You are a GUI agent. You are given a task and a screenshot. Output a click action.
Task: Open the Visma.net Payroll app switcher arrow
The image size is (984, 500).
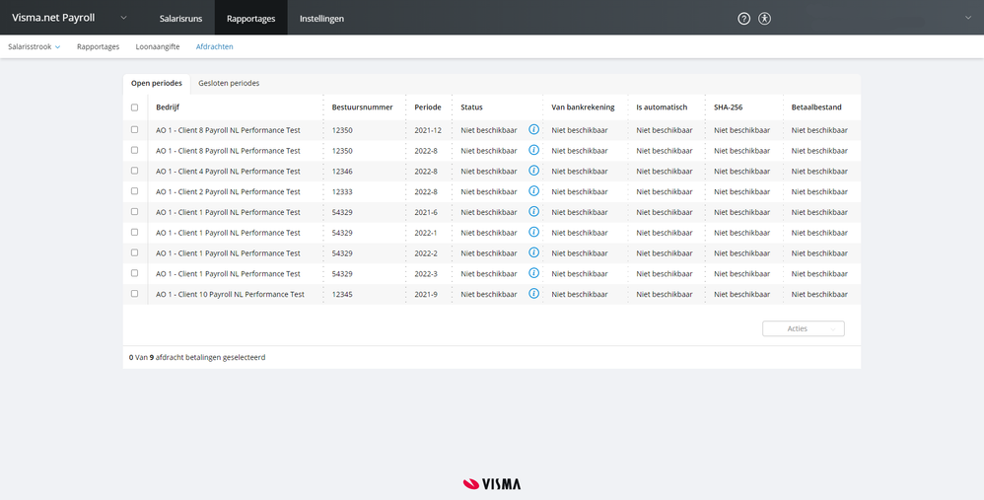pyautogui.click(x=123, y=18)
